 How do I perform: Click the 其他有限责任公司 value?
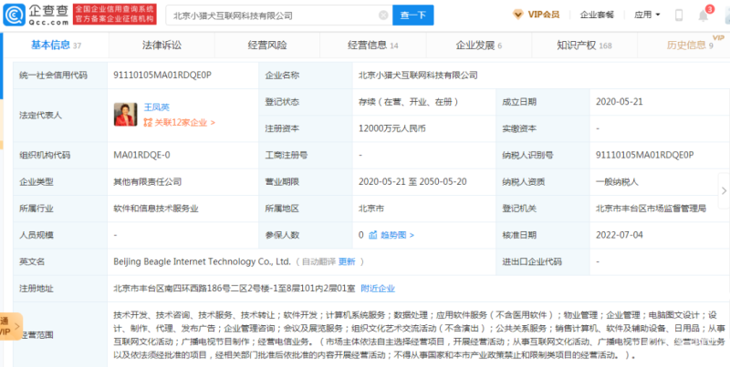coord(148,182)
